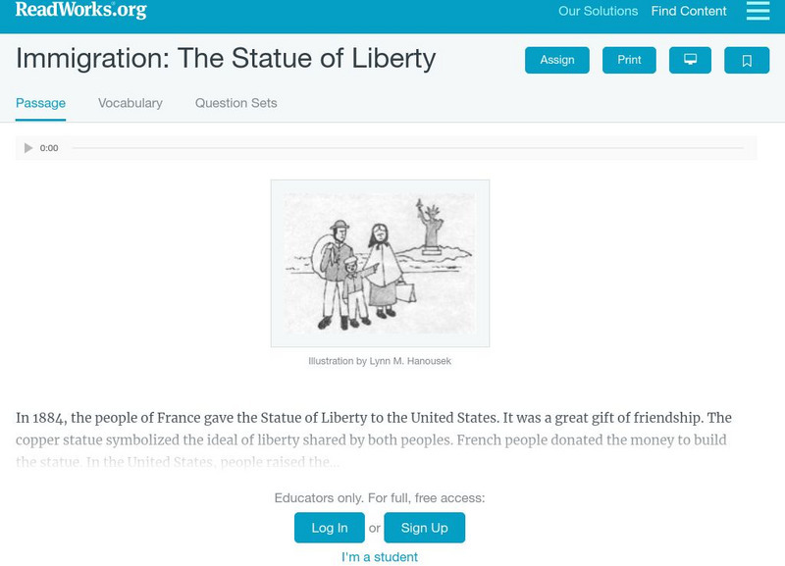
Task: Open the hamburger menu icon
Action: coord(758,11)
